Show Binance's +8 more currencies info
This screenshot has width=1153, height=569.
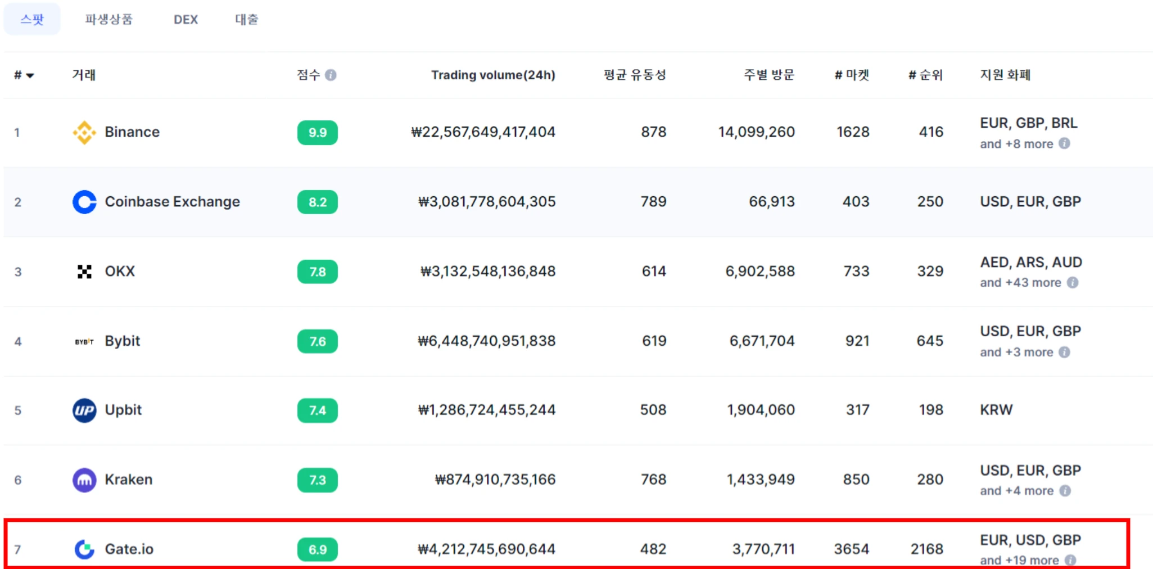pos(1064,143)
